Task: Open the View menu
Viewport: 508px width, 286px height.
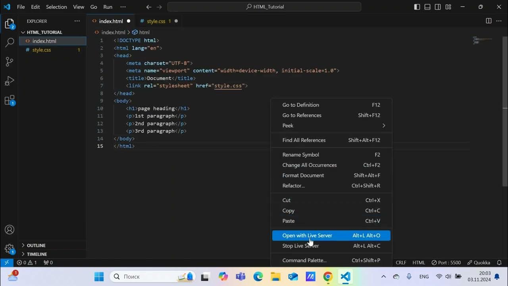Action: click(x=79, y=7)
